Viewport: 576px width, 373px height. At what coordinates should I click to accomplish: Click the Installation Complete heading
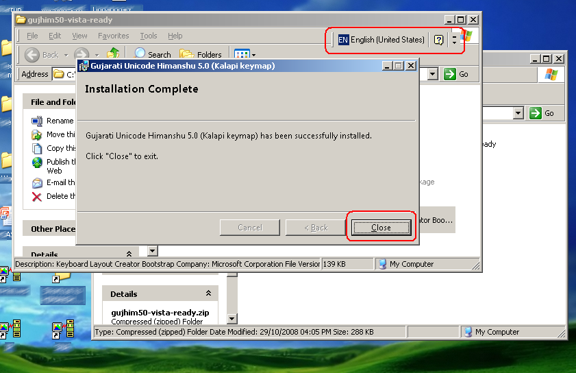point(142,89)
